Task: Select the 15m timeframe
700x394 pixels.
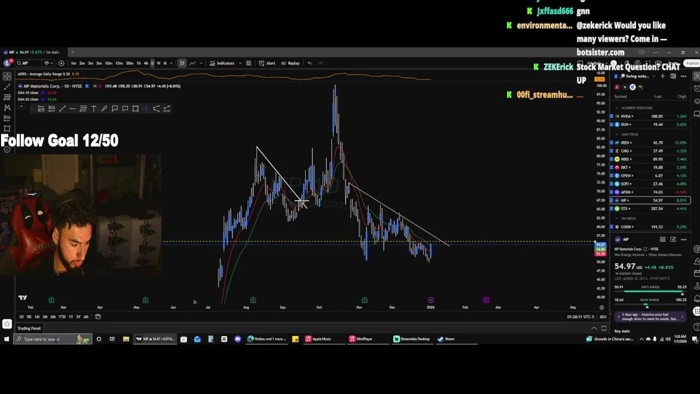Action: 119,63
